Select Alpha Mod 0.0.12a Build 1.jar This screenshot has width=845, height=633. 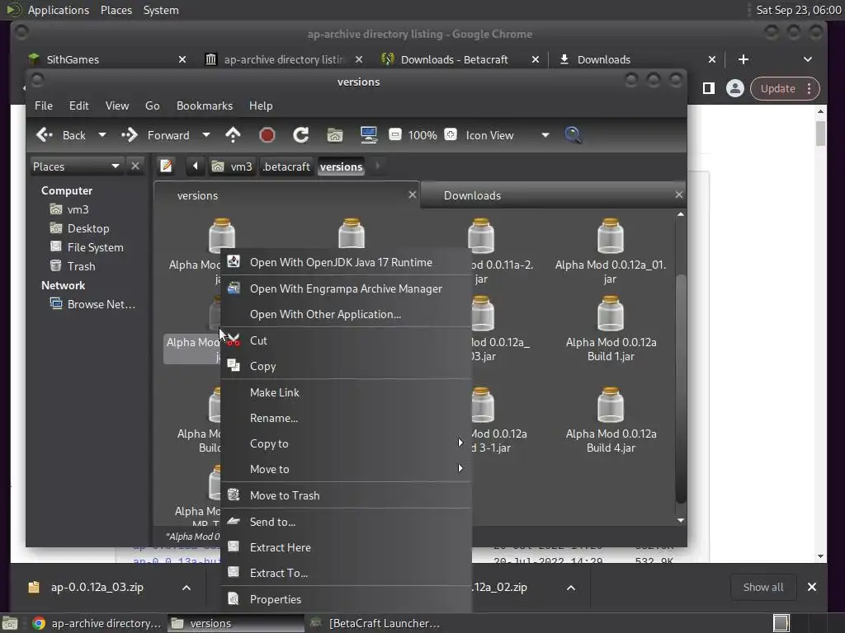(611, 329)
